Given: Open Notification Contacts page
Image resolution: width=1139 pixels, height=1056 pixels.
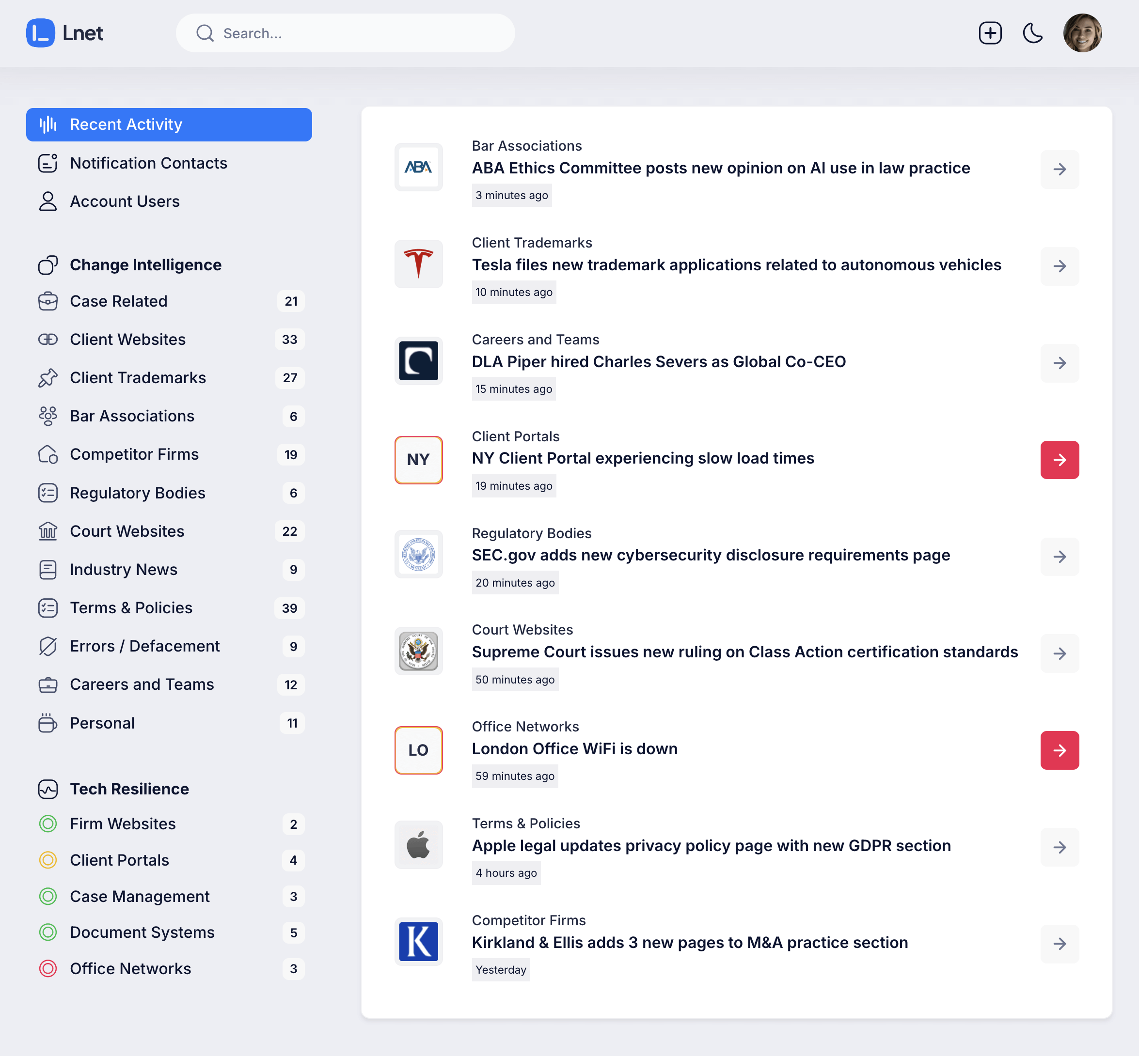Looking at the screenshot, I should pos(148,163).
